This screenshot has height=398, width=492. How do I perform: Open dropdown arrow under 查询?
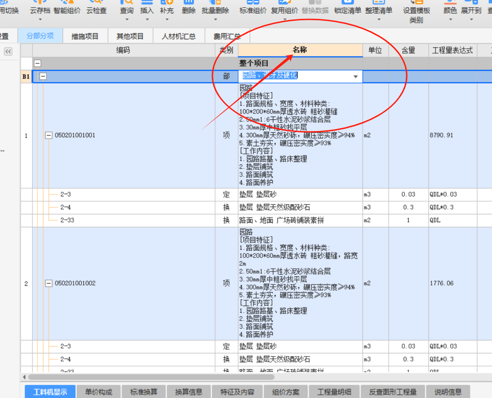coord(127,20)
